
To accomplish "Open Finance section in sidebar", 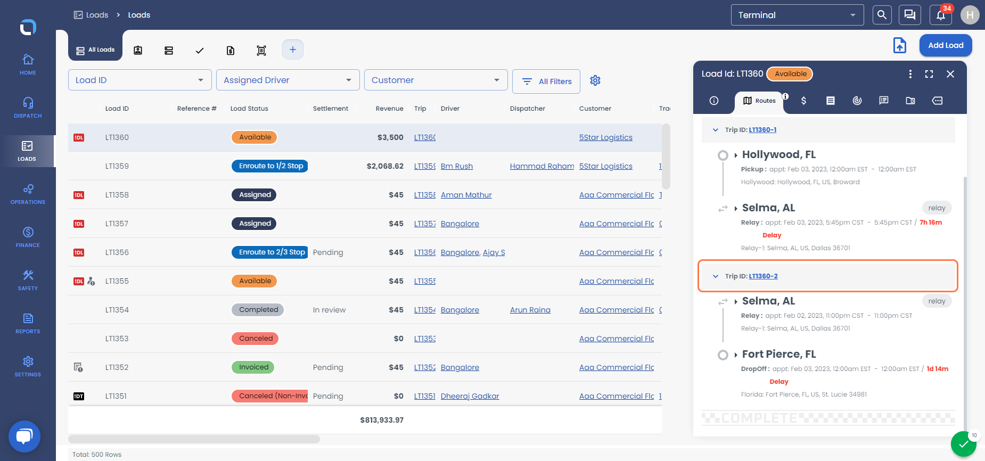I will 28,237.
